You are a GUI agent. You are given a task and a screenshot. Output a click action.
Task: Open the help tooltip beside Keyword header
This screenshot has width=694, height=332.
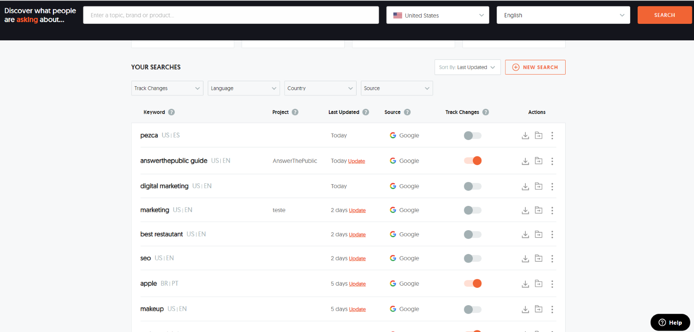[x=171, y=112]
